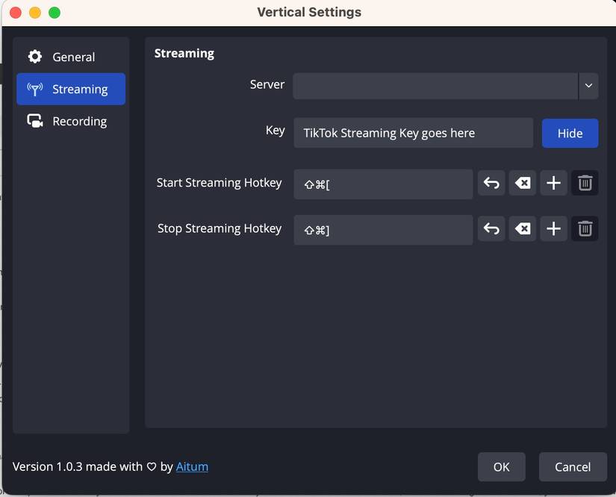Viewport: 616px width, 497px height.
Task: Add a Stop Streaming hotkey with plus icon
Action: 553,229
